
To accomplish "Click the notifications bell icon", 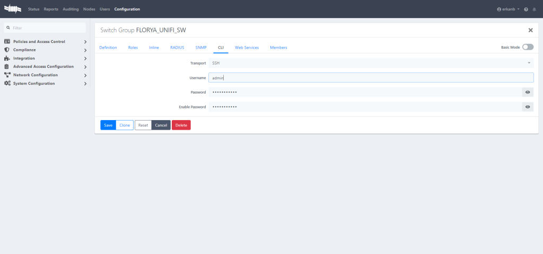I will tap(535, 10).
